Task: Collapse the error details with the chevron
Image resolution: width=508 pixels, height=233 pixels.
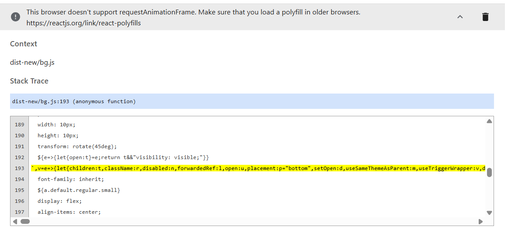Action: pos(460,17)
